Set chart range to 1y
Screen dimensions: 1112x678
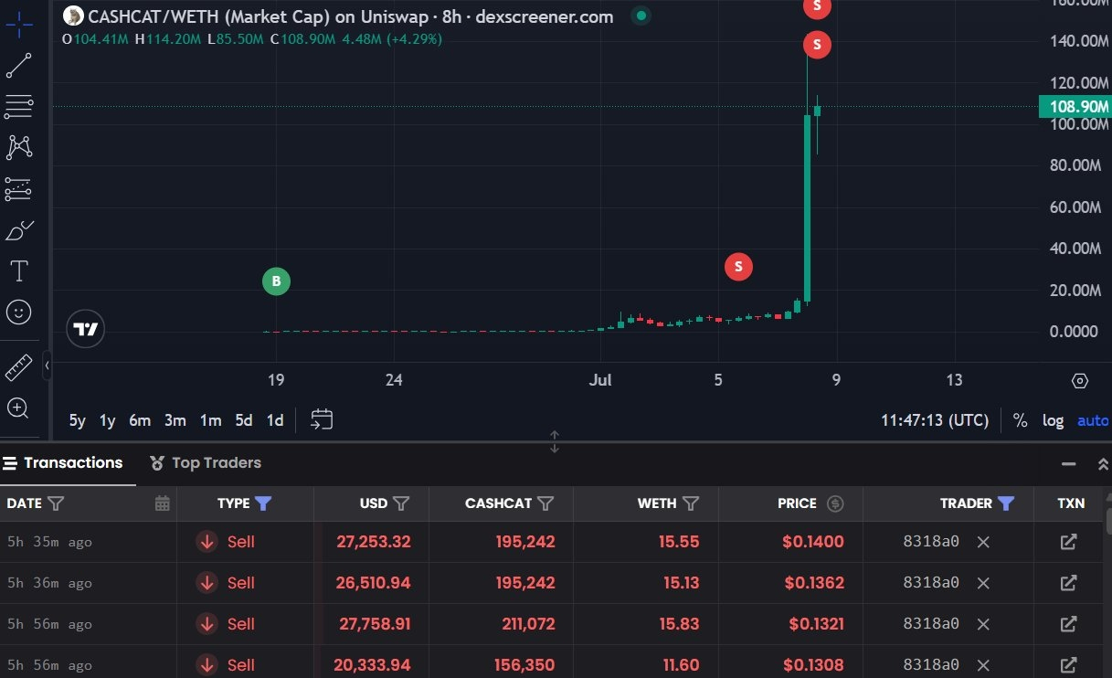click(108, 421)
